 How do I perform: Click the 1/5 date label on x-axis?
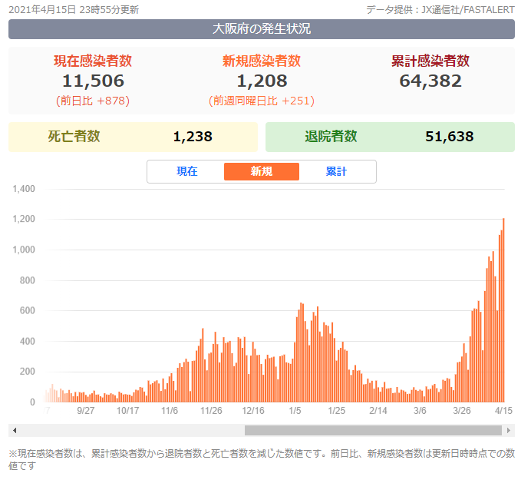point(295,411)
